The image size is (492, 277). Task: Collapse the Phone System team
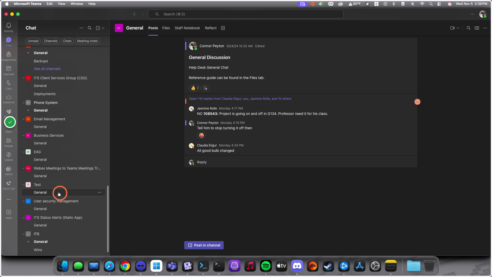coord(23,103)
